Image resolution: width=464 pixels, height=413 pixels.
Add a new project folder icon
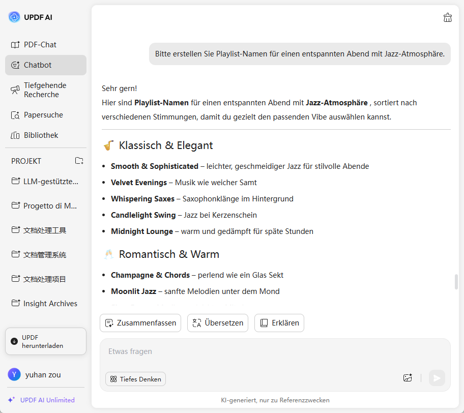pos(79,161)
